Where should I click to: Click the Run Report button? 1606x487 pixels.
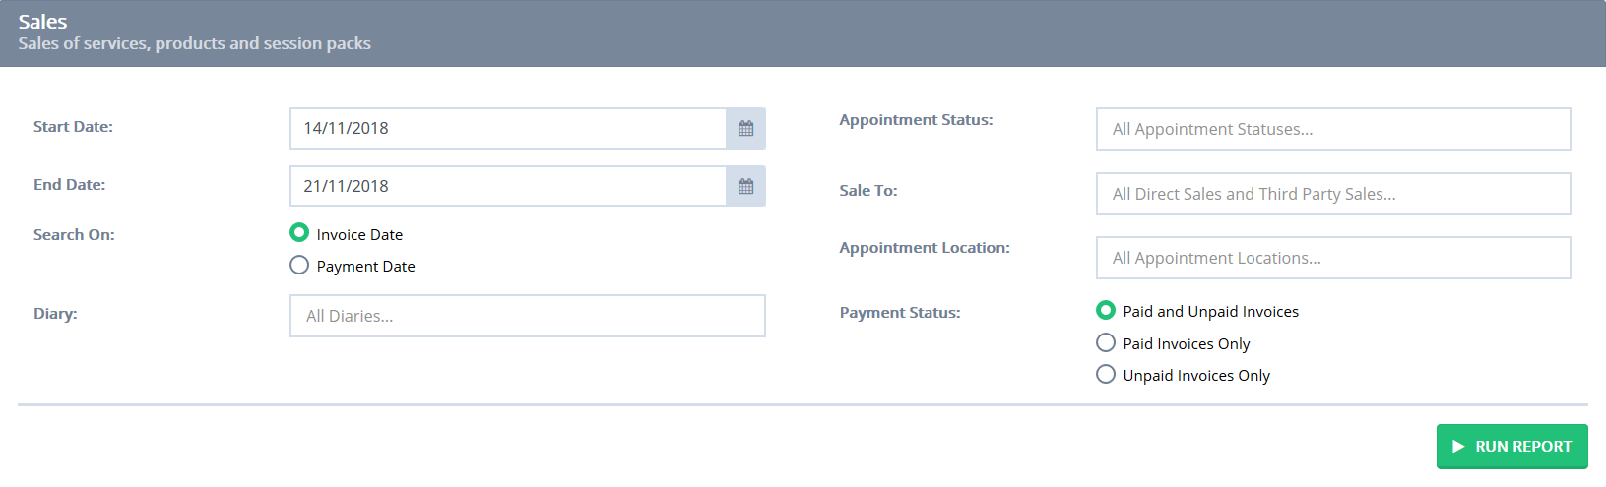[x=1511, y=447]
